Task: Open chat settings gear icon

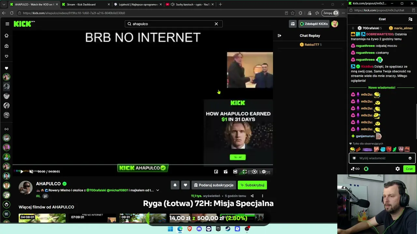Action: [397, 169]
